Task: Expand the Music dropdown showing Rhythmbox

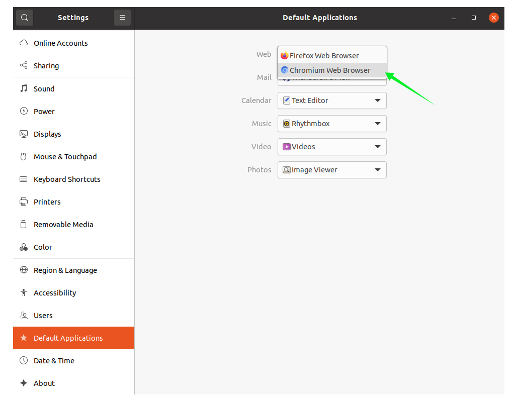Action: pyautogui.click(x=332, y=124)
